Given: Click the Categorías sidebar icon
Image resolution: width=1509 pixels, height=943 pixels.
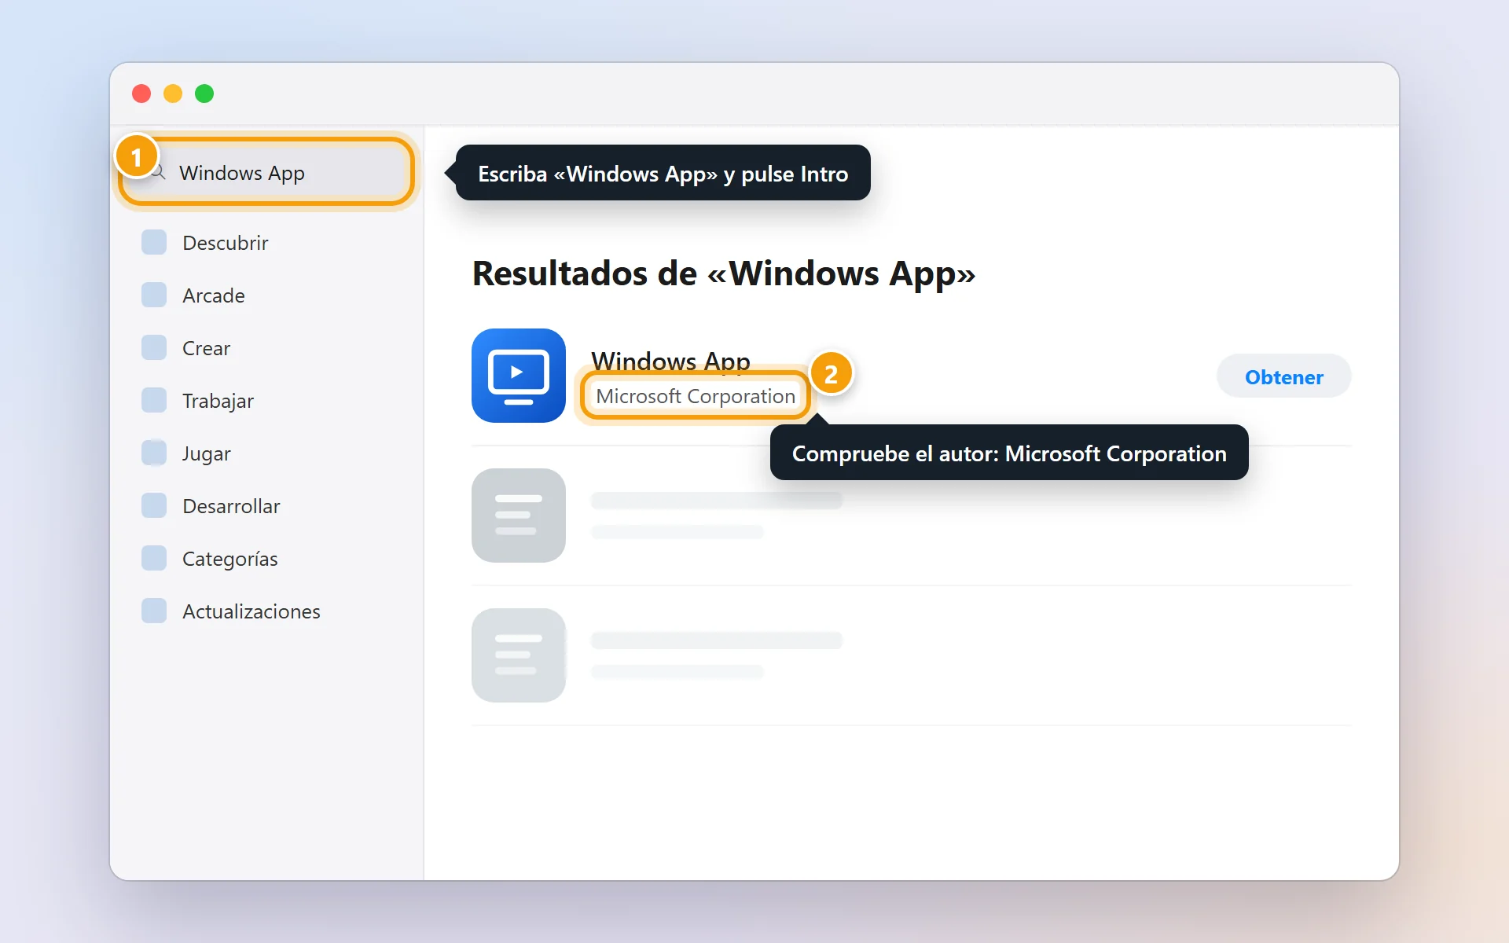Looking at the screenshot, I should point(154,558).
